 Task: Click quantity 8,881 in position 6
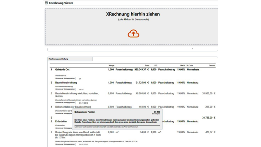[x=111, y=132]
